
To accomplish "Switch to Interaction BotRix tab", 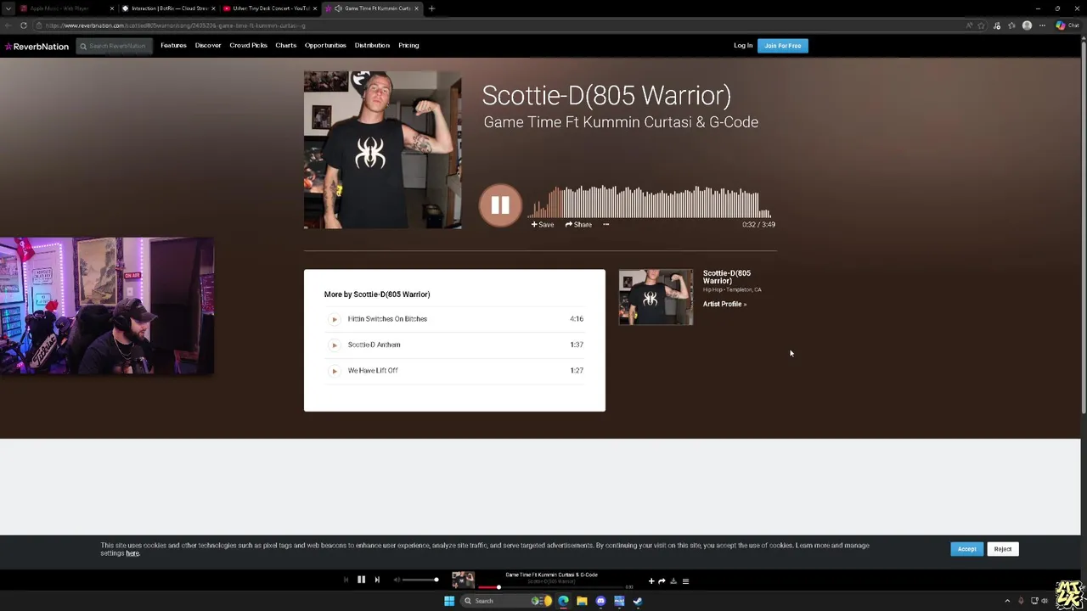I will pos(167,8).
